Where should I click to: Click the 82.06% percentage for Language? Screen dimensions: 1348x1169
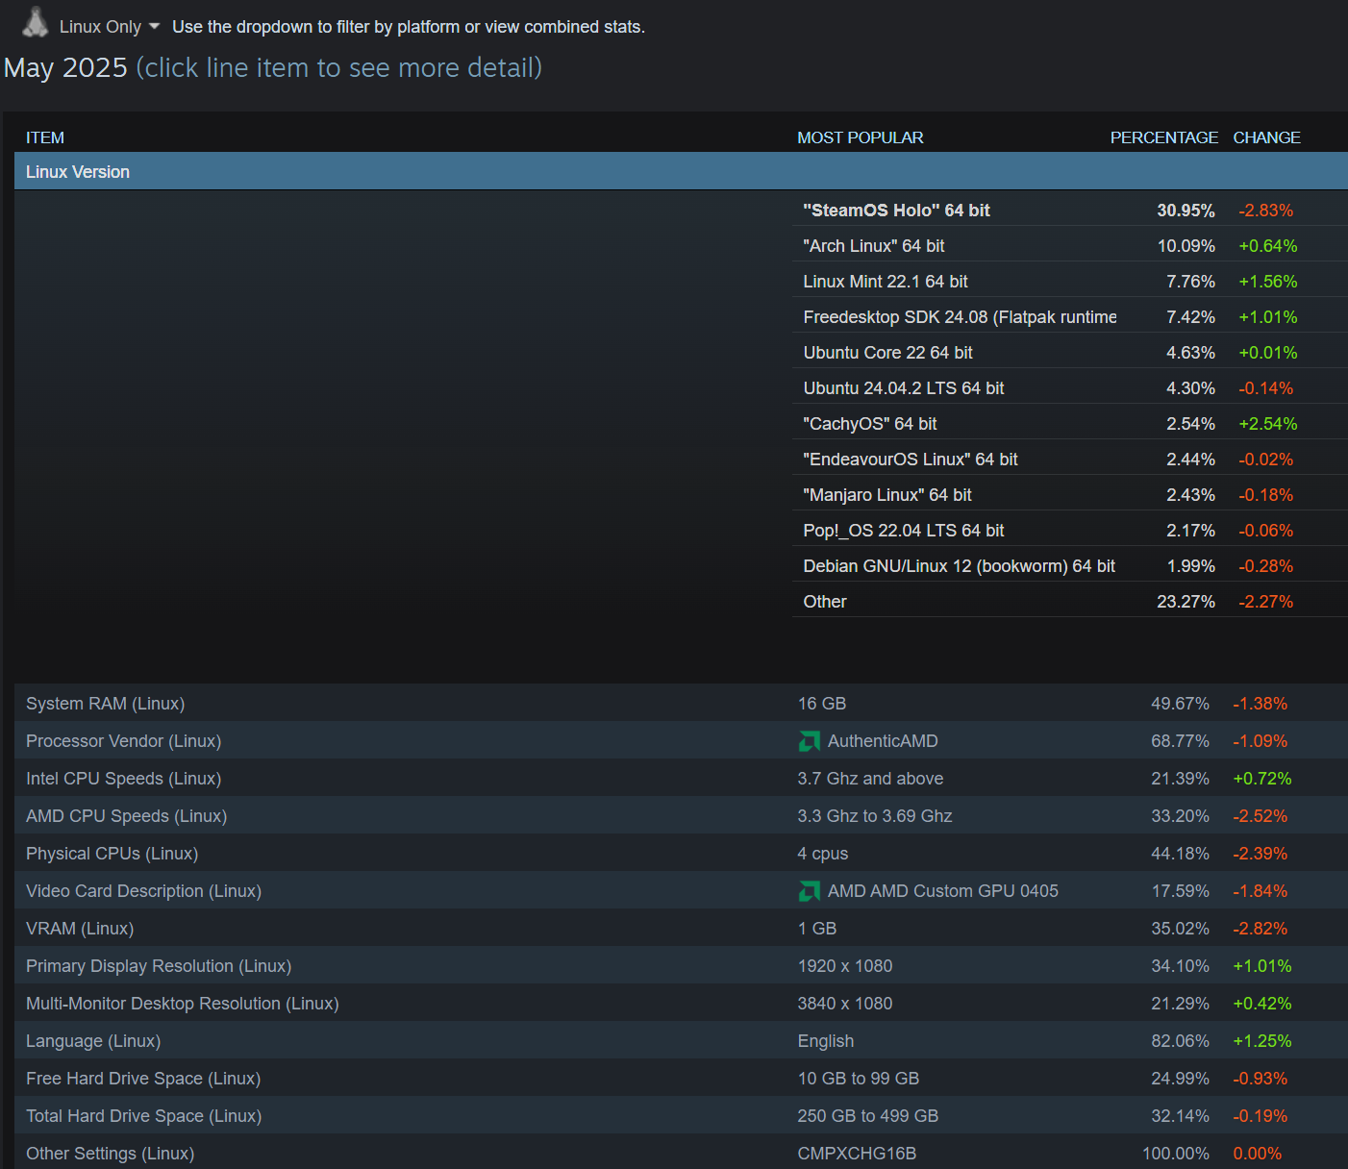point(1180,1040)
